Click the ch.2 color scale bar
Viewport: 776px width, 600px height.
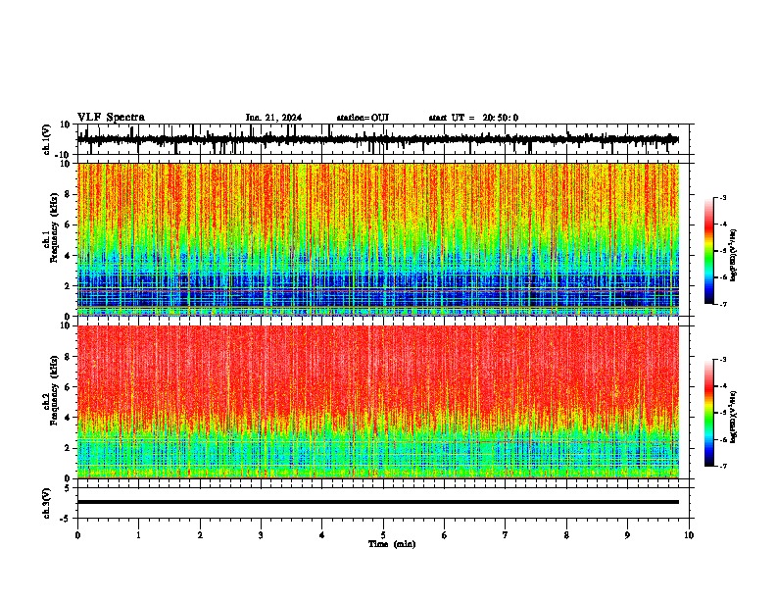tap(709, 413)
